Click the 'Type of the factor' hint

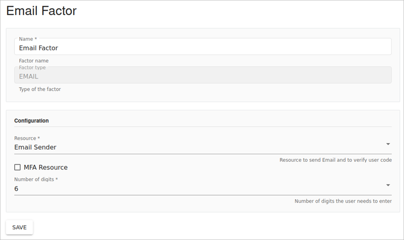[40, 89]
